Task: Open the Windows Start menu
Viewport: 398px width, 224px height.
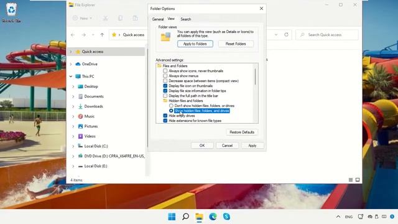Action: click(172, 217)
